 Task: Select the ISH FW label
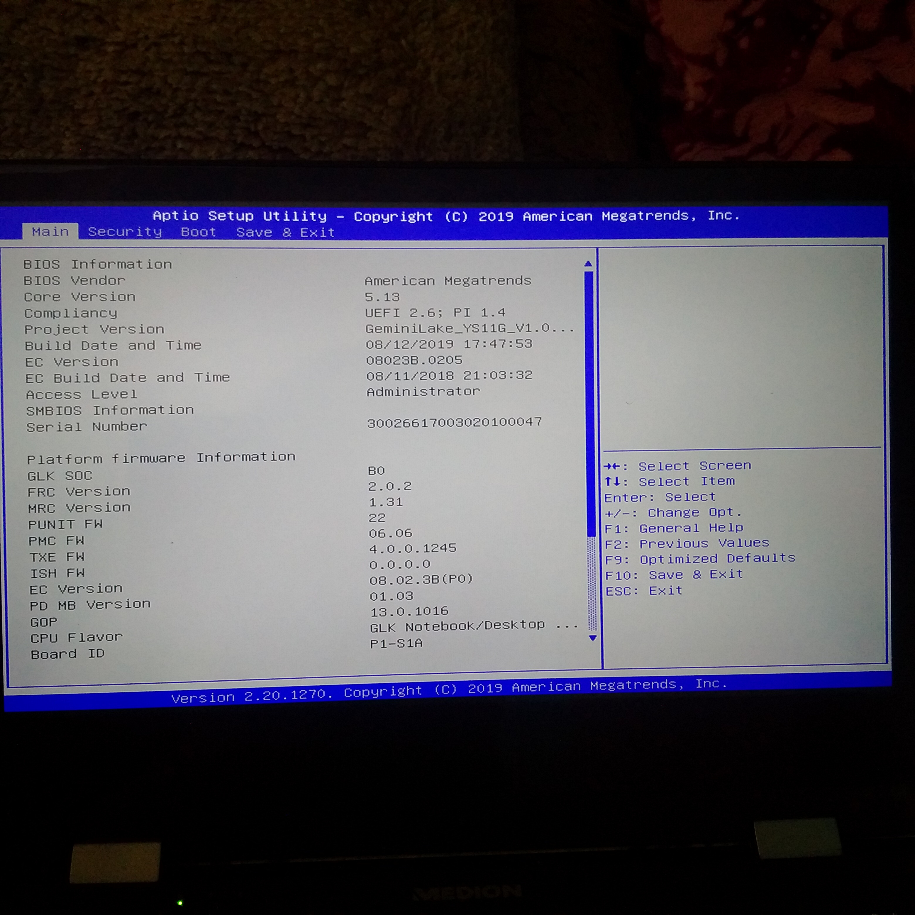click(57, 573)
